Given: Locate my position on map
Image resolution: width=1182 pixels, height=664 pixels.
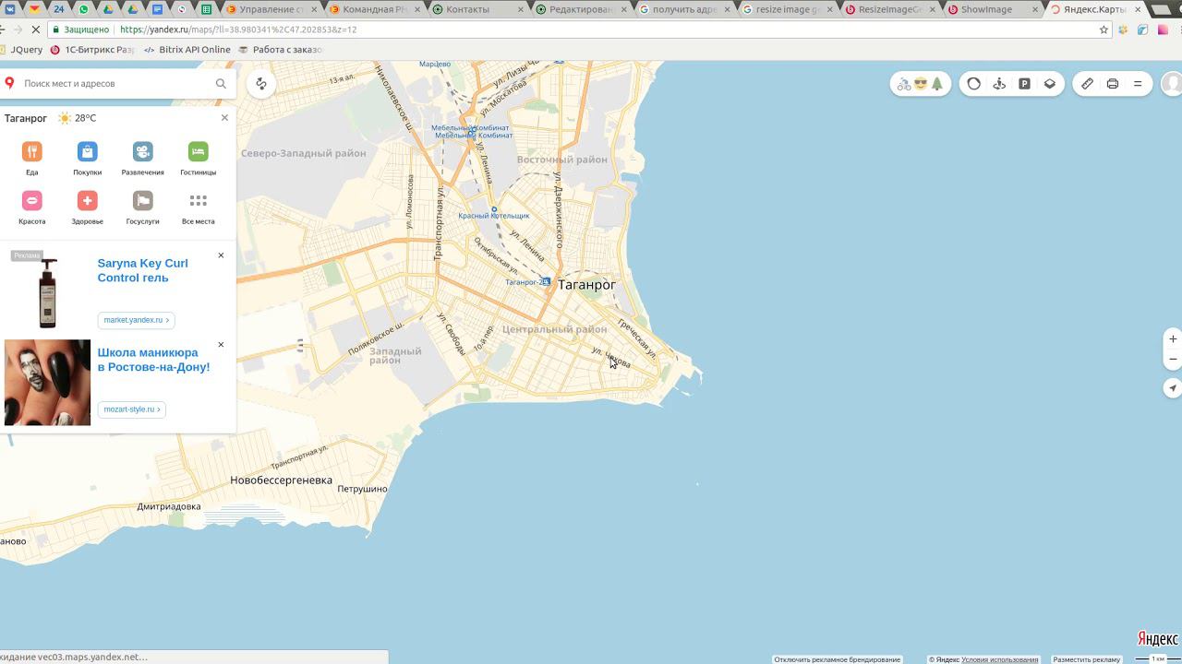Looking at the screenshot, I should click(x=1173, y=388).
